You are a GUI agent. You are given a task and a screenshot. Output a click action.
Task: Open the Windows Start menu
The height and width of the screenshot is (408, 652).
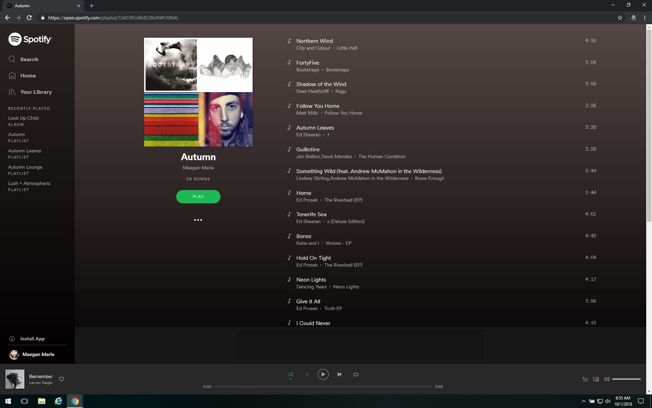pyautogui.click(x=8, y=401)
